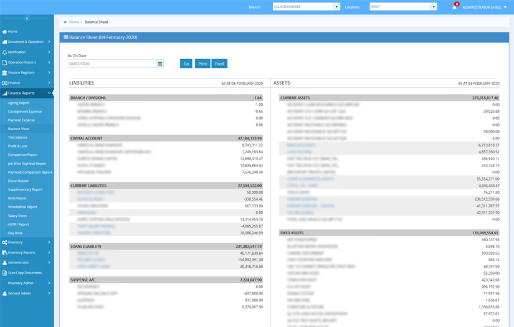Click the CURRENT ASSETS header row

coord(389,98)
